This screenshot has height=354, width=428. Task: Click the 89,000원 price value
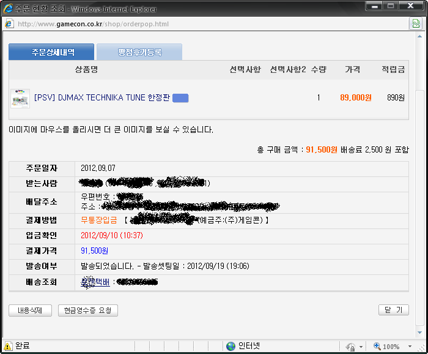[356, 97]
